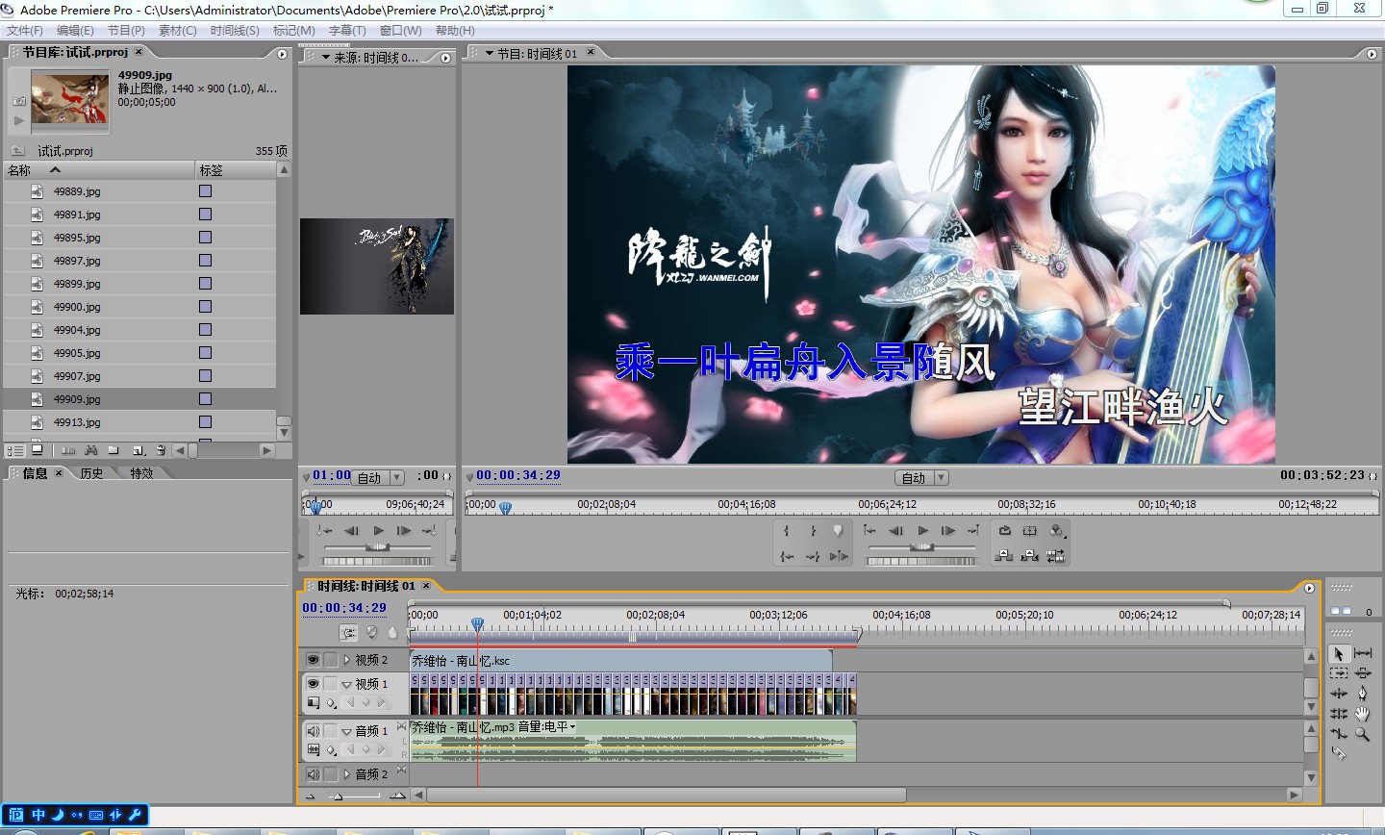
Task: Select the Rate Stretch tool
Action: (x=1339, y=733)
